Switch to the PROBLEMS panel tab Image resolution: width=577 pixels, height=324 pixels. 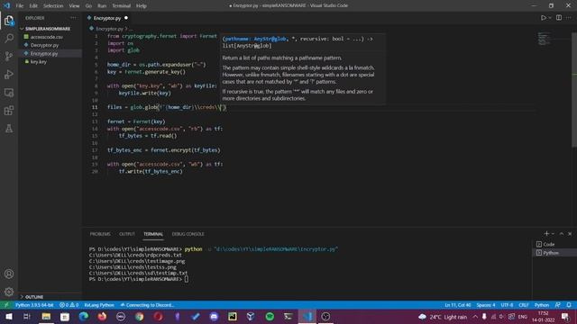tap(100, 234)
